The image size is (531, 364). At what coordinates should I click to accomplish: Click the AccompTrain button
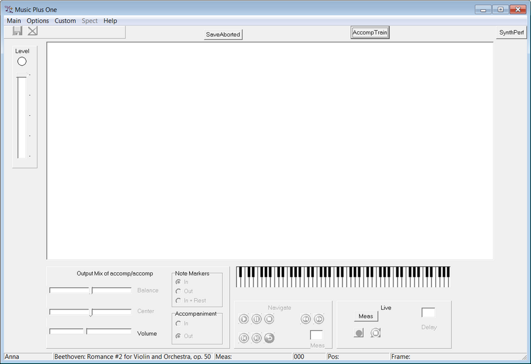[370, 33]
